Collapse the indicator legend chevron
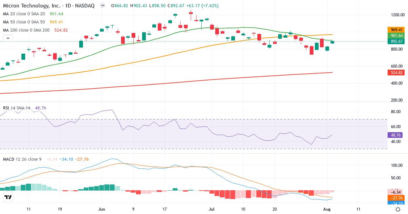This screenshot has height=214, width=408. coord(8,38)
